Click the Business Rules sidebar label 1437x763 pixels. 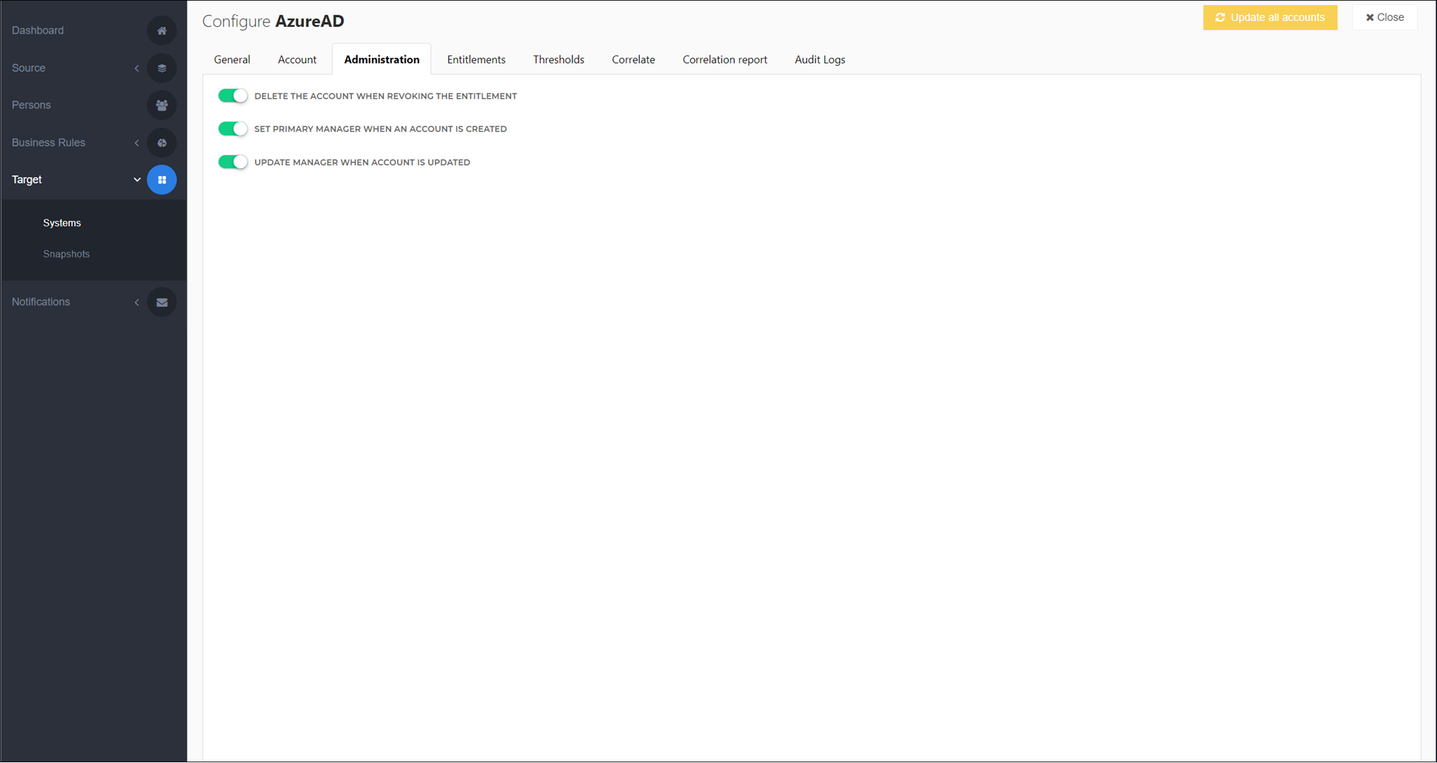point(49,143)
